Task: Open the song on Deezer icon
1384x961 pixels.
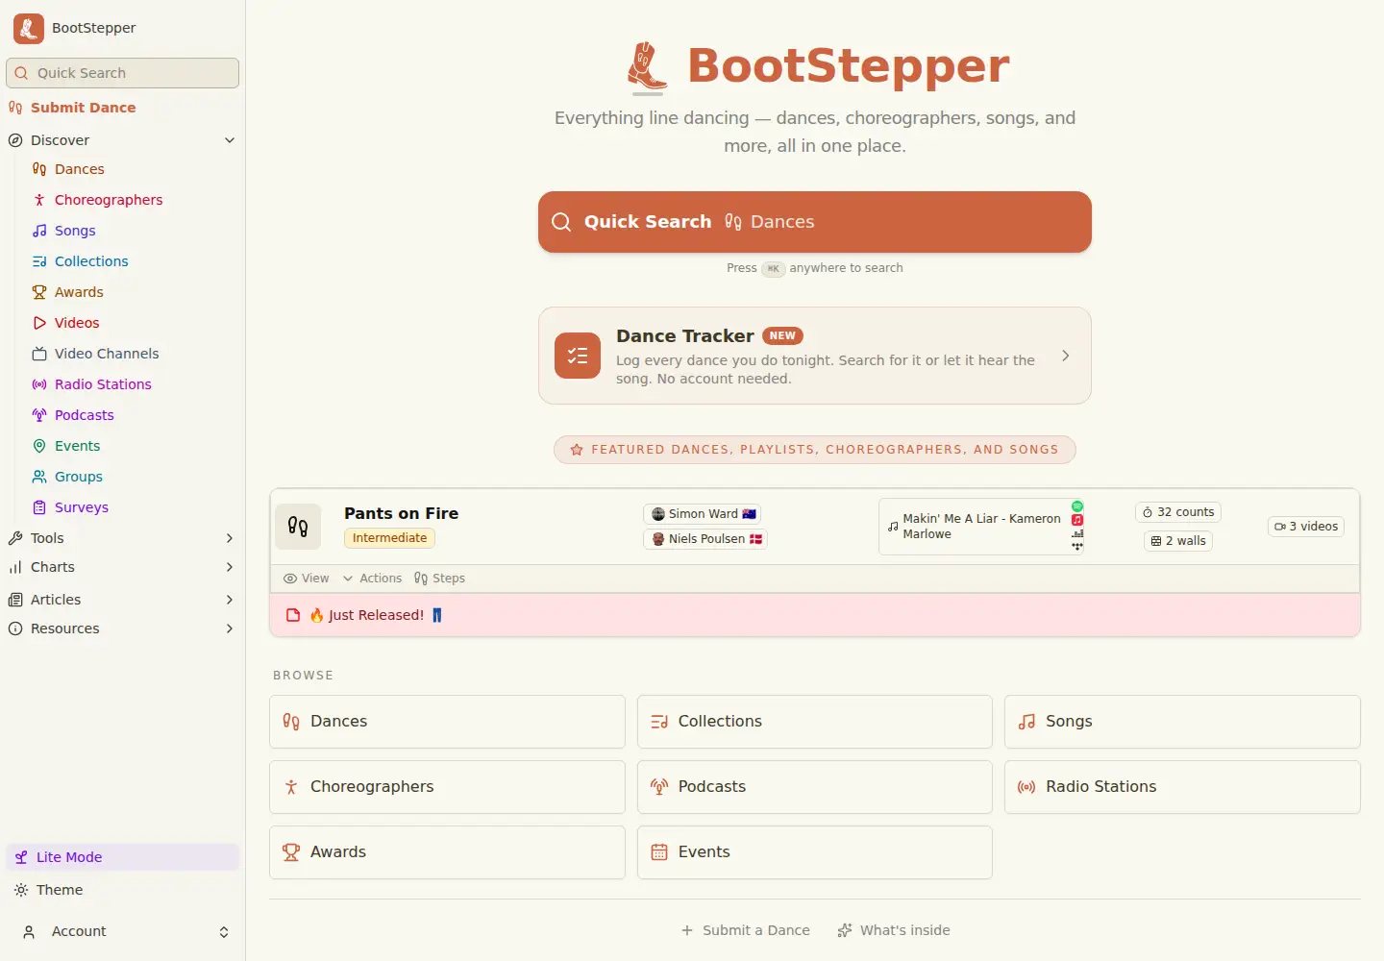Action: click(1077, 533)
